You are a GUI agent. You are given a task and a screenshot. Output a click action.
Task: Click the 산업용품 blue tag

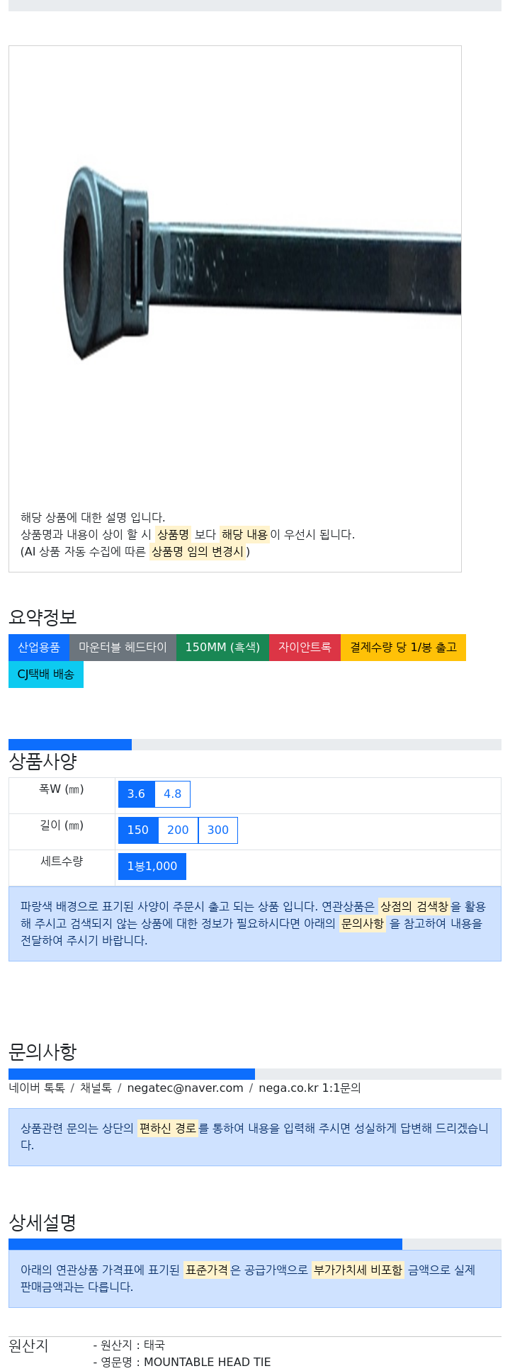click(39, 648)
